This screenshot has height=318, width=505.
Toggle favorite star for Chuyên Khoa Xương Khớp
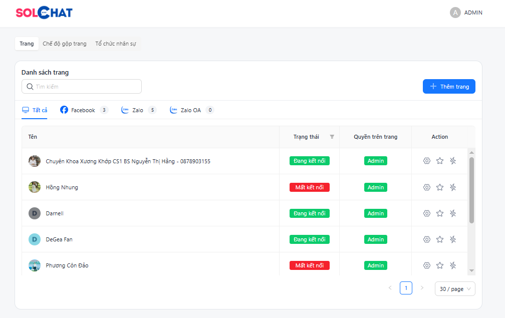(440, 161)
